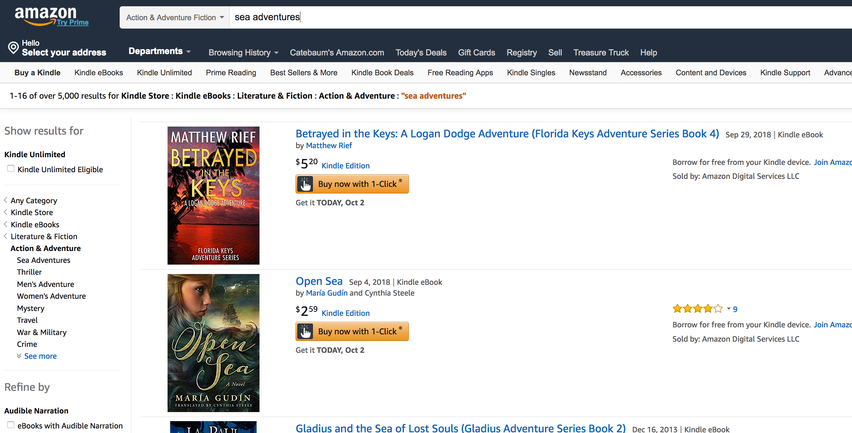Click the back chevron beside Any Category

[x=6, y=200]
